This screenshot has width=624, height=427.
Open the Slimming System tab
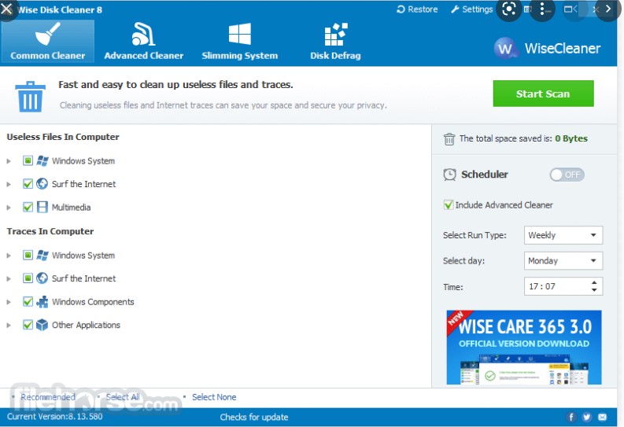tap(239, 42)
